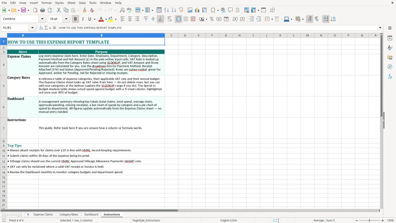Screen dimensions: 396x223
Task: Click the zoom slider handle
Action: click(370, 220)
